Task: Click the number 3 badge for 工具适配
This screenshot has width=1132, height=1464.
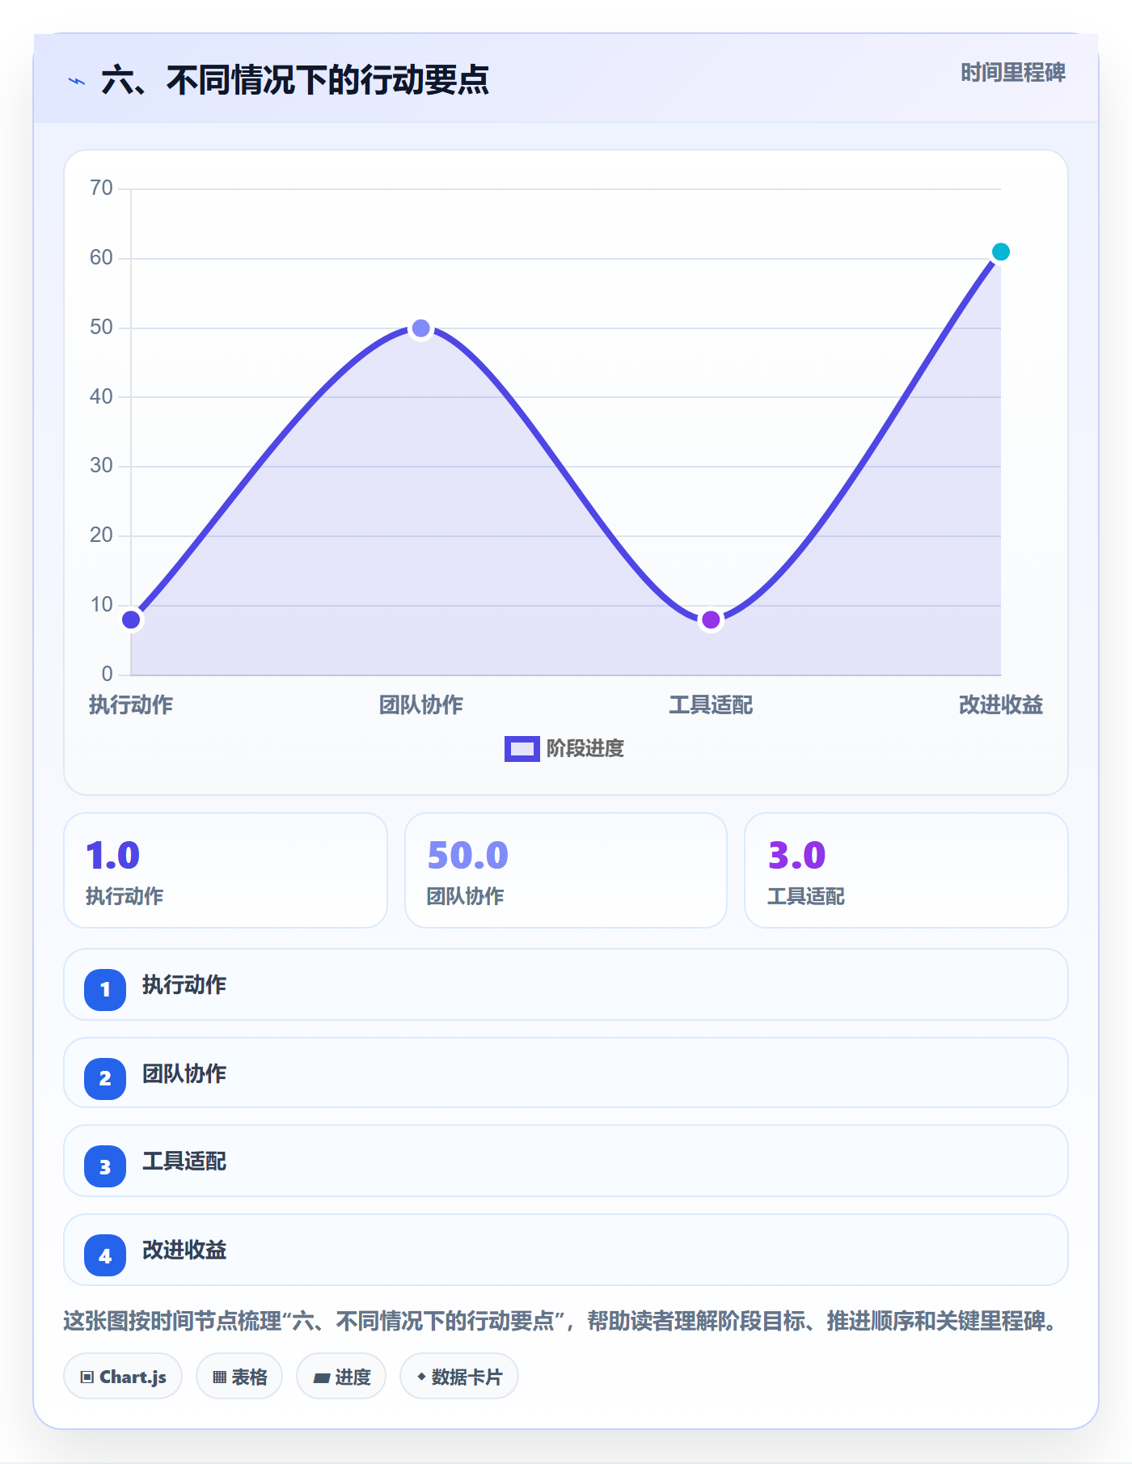Action: (x=105, y=1166)
